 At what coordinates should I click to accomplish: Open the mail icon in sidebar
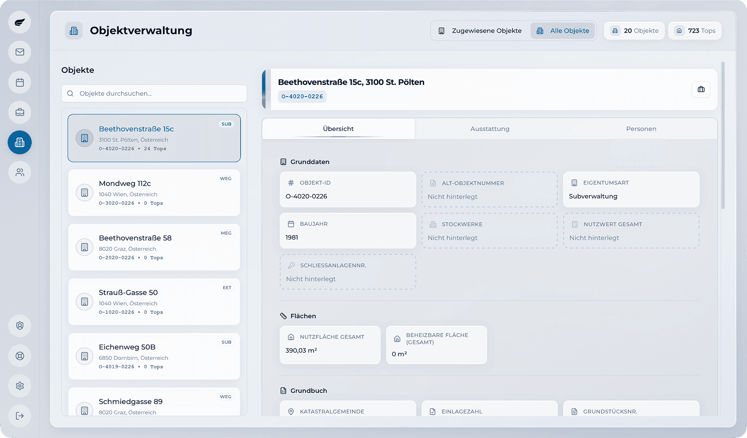point(20,52)
